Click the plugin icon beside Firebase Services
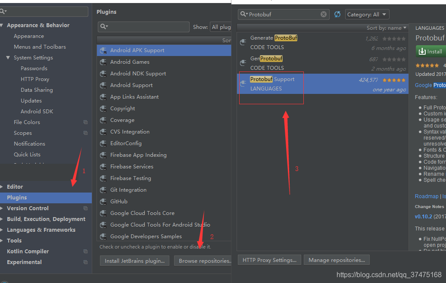Screen dimensions: 446x283 [103, 167]
